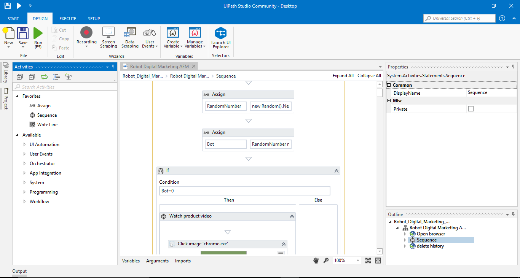Viewport: 520px width, 278px height.
Task: Click the Save floppy disk icon
Action: (x=23, y=33)
